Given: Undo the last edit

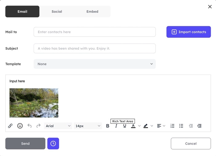Looking at the screenshot, I should pos(30,126).
